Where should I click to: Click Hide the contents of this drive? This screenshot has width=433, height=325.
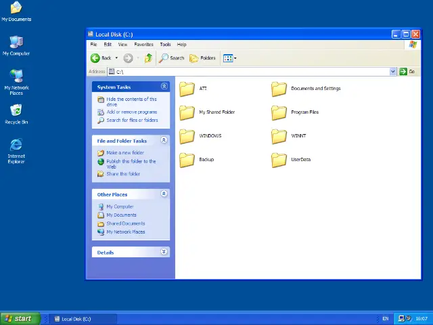point(131,102)
